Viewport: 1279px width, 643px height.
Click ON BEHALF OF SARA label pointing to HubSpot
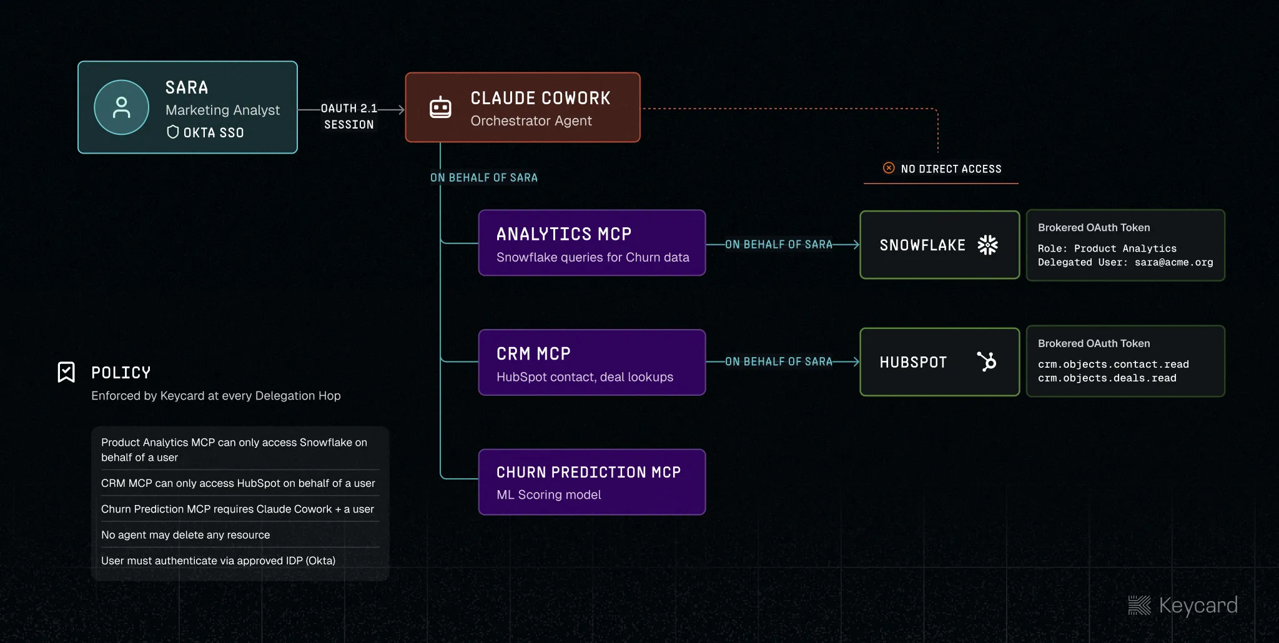[x=779, y=361]
